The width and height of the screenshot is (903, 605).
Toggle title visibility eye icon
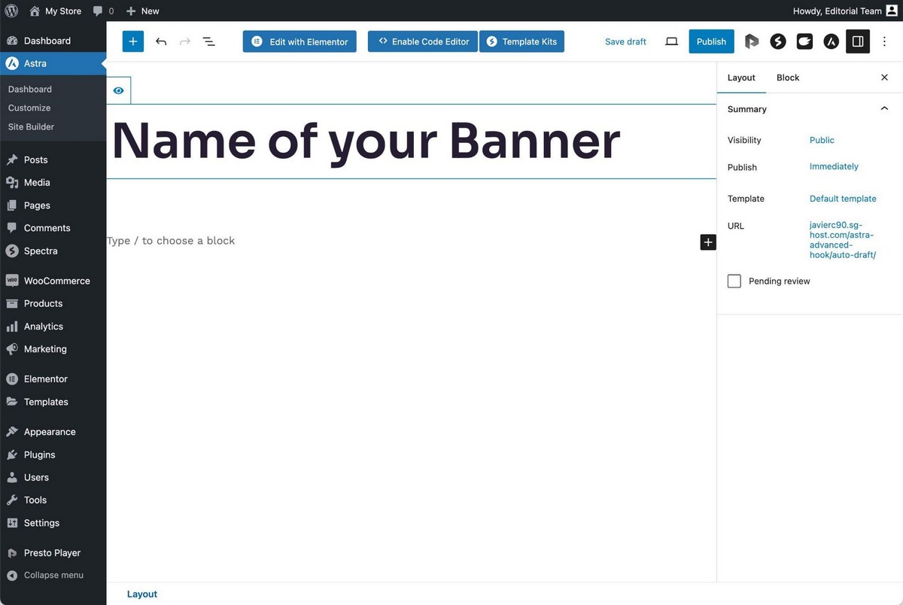point(119,90)
